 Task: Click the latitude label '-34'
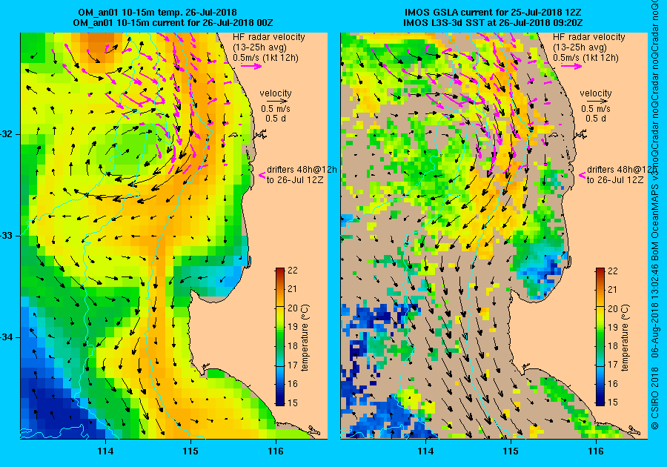(7, 337)
